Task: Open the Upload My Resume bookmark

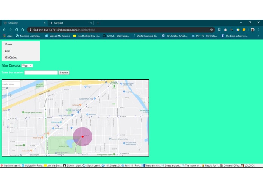Action: (x=58, y=36)
